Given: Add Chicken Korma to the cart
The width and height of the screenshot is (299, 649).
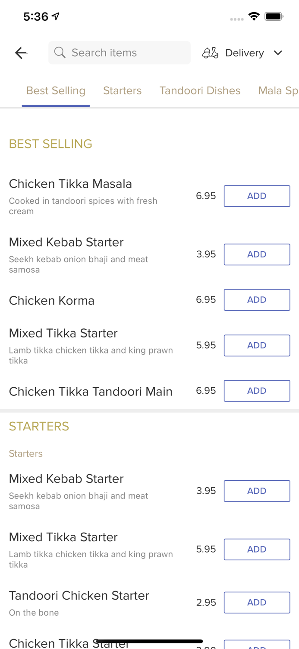Looking at the screenshot, I should (x=257, y=299).
